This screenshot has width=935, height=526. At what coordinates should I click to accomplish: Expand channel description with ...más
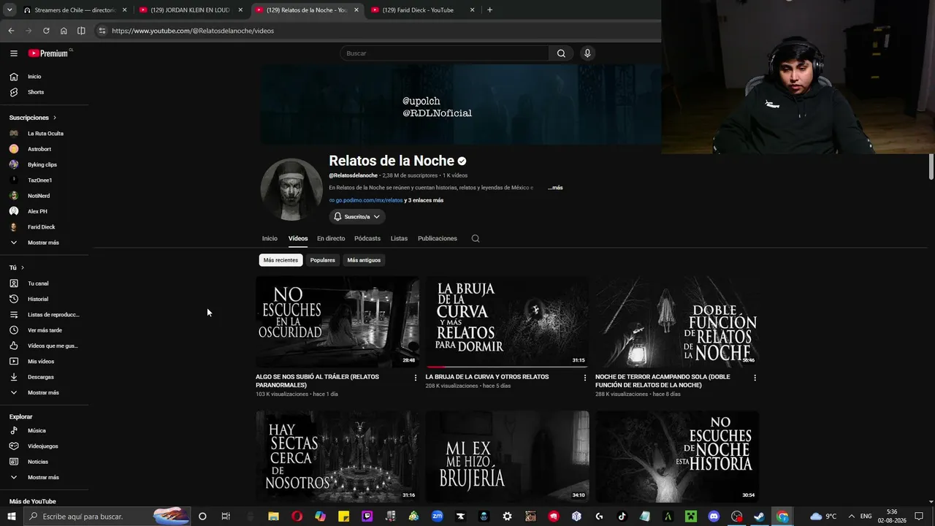coord(555,188)
